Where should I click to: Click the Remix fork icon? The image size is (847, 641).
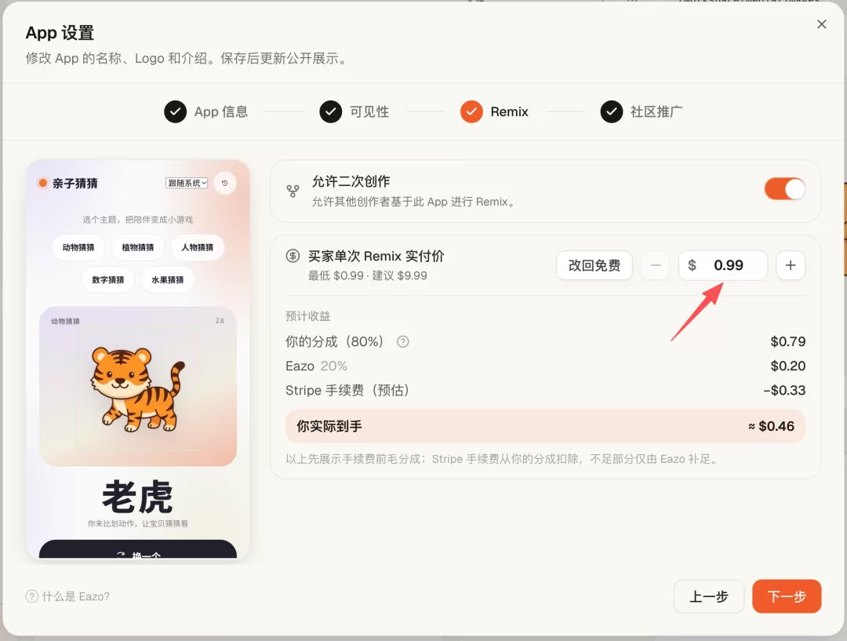(x=293, y=191)
